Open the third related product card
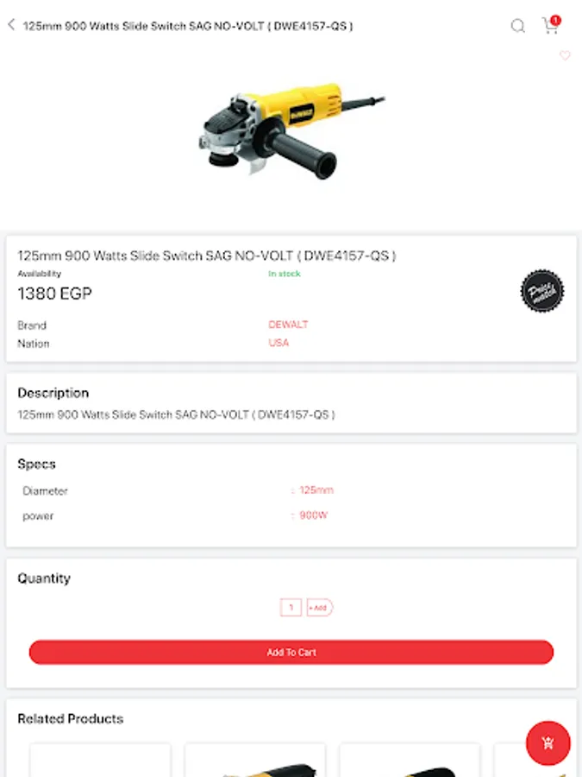Screen dimensions: 582x777 (x=410, y=760)
